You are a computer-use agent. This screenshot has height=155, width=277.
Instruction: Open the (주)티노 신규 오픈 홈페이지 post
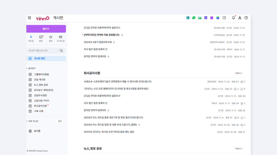(x=117, y=89)
